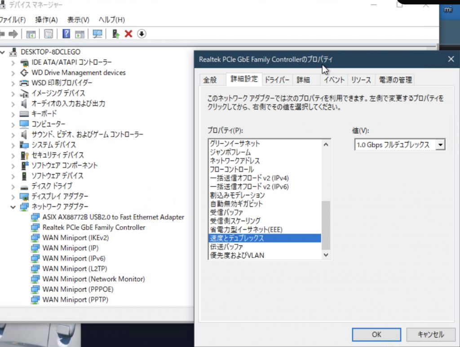Viewport: 460px width, 347px height.
Task: Click the コンピューター monitor icon
Action: [x=24, y=124]
